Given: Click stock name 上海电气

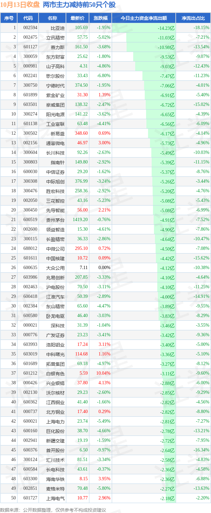Looking at the screenshot, I should tap(55, 498).
